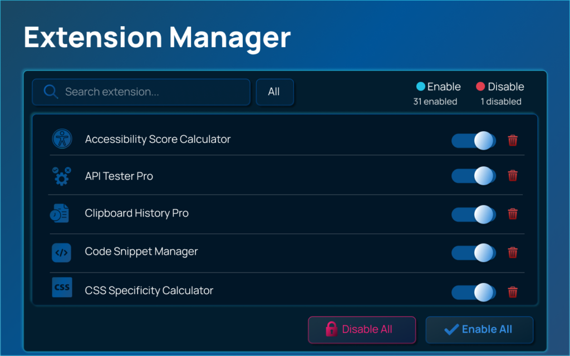The height and width of the screenshot is (356, 570).
Task: Click the magnifier search icon
Action: pyautogui.click(x=51, y=92)
